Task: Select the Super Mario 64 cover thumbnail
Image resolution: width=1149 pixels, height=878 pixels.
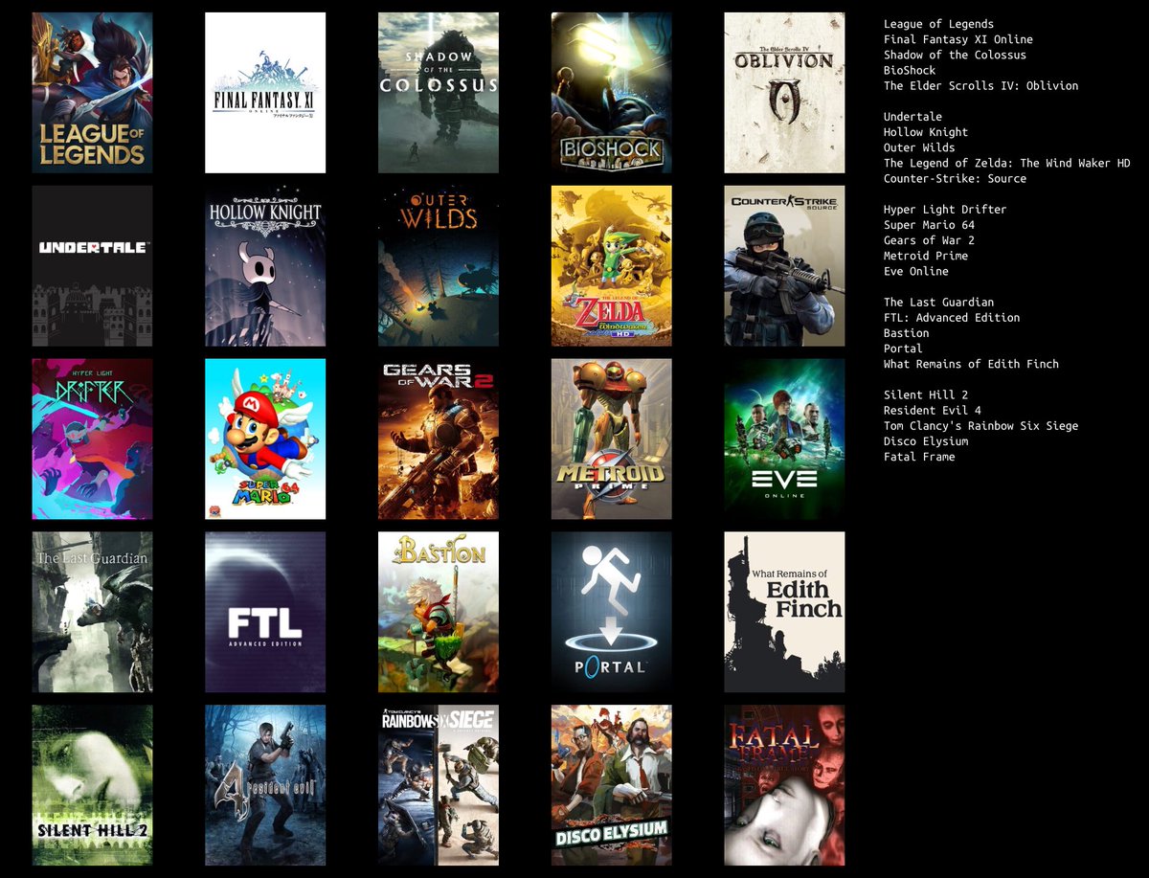Action: click(x=265, y=439)
